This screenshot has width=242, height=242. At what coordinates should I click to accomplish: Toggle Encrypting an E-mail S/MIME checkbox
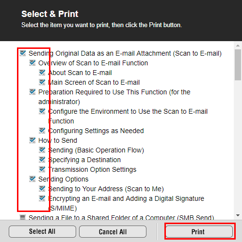[42, 198]
